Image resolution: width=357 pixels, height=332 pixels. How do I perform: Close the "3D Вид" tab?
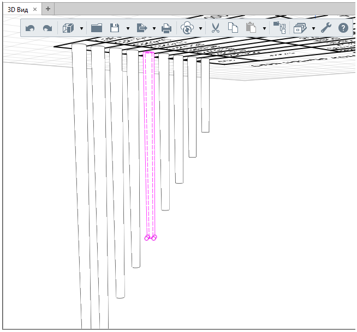pos(35,9)
